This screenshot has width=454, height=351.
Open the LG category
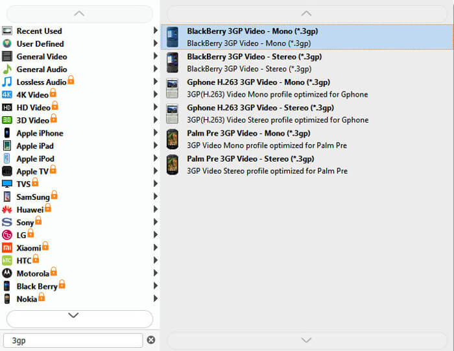click(80, 235)
